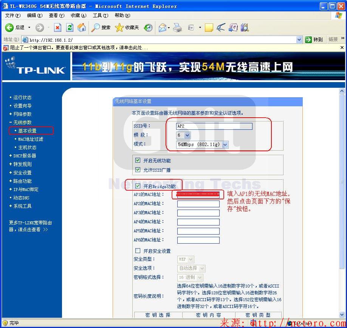This screenshot has width=347, height=328.
Task: Open the 密钥格式选择 16进制 dropdown
Action: (x=200, y=277)
